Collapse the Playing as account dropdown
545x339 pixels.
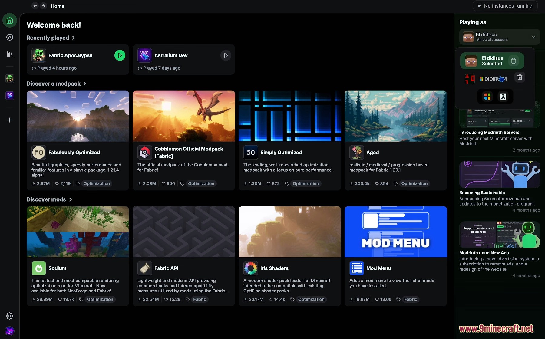(500, 37)
